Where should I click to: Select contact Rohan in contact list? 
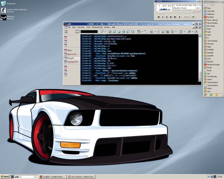pyautogui.click(x=209, y=67)
